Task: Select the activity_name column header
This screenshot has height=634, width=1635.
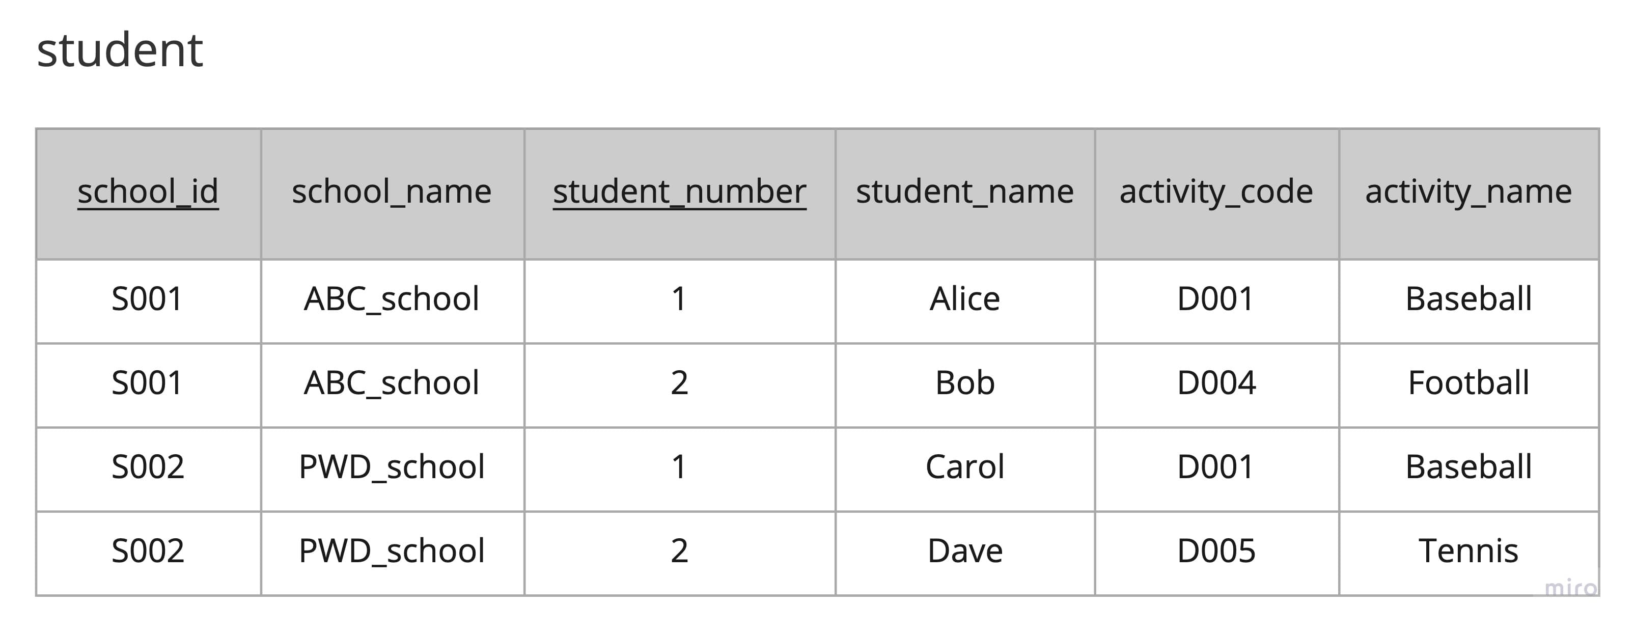Action: coord(1468,191)
